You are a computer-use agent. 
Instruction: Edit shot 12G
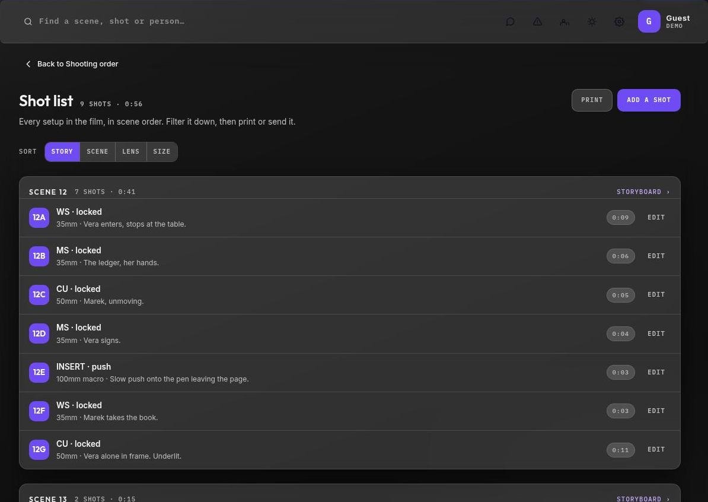[656, 450]
